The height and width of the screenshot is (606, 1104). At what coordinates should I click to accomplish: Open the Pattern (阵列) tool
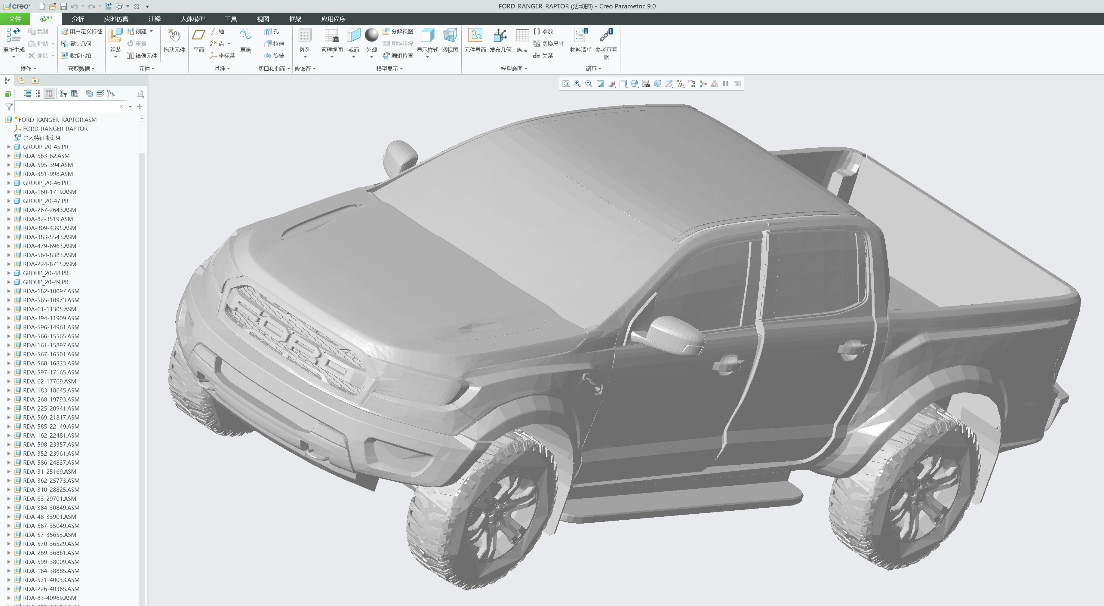(x=305, y=36)
